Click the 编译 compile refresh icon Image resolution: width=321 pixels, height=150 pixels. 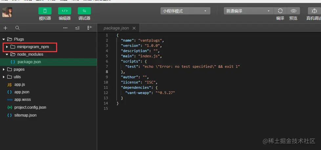tap(280, 11)
